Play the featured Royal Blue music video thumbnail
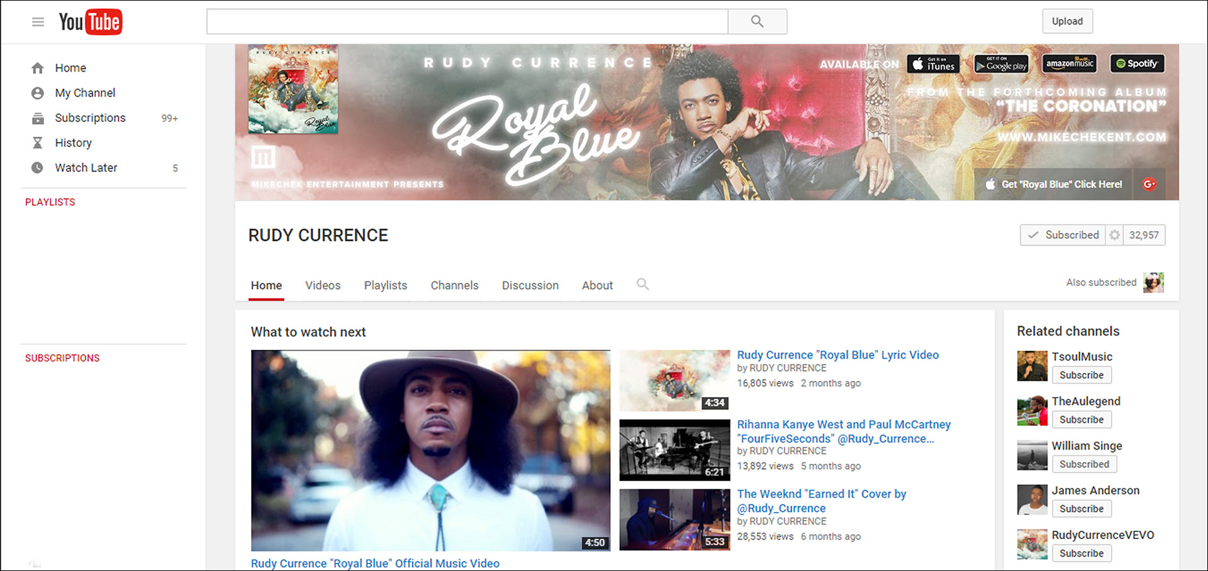 pyautogui.click(x=430, y=450)
